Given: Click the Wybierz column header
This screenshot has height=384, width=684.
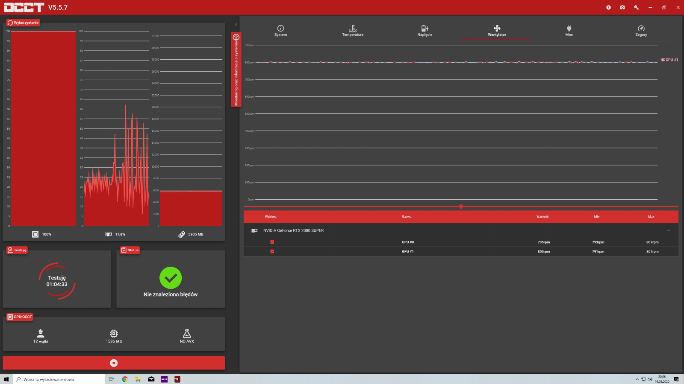Looking at the screenshot, I should (271, 217).
